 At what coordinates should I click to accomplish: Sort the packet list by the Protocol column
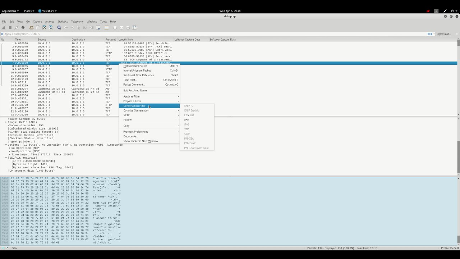[x=111, y=40]
